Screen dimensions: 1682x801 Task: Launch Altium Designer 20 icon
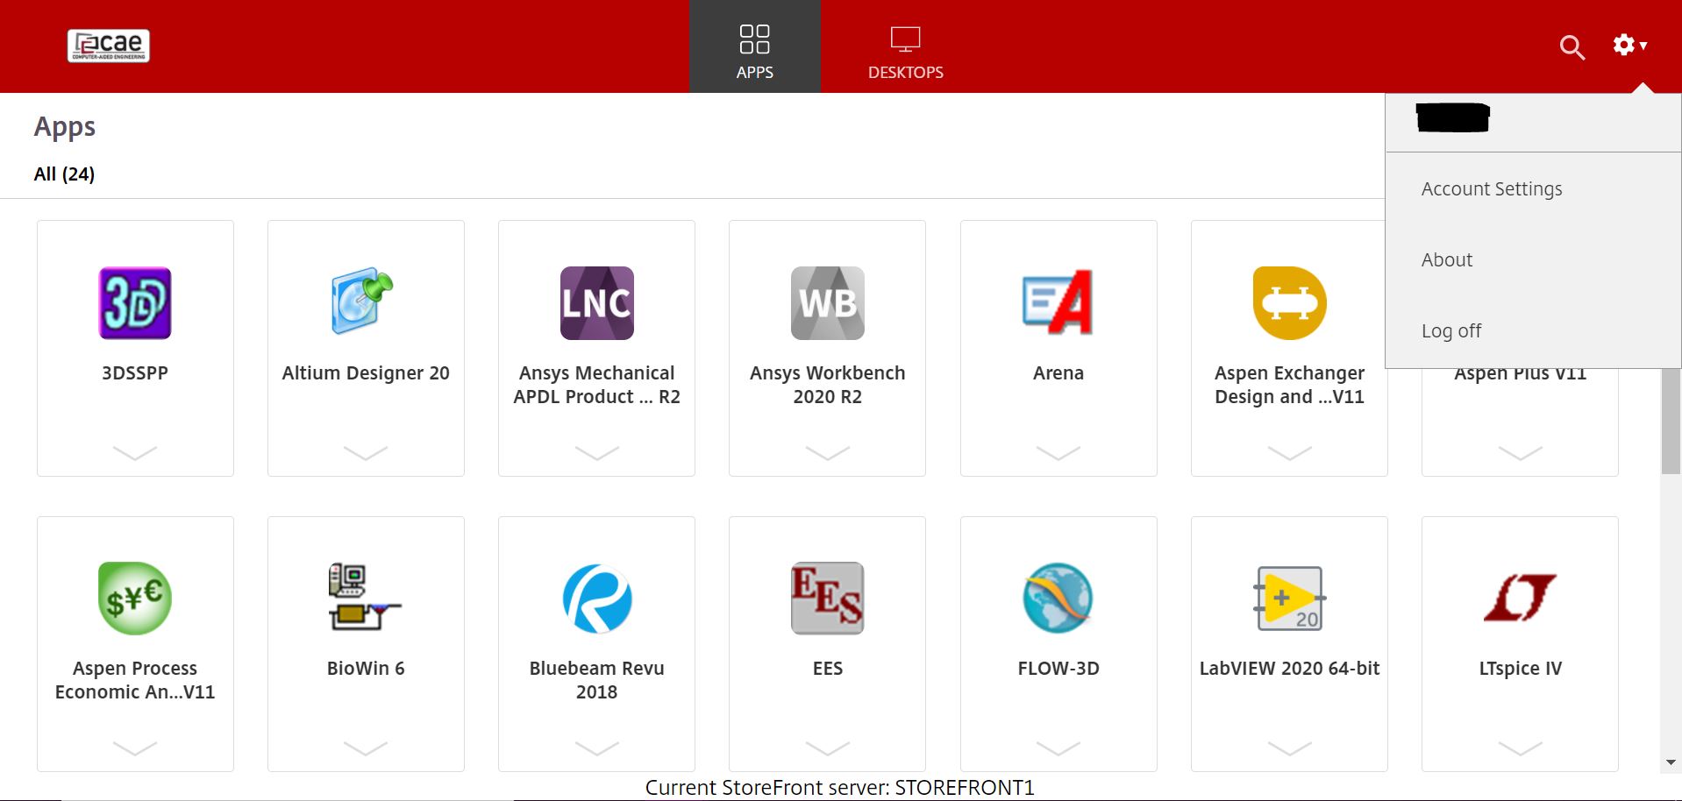coord(362,301)
